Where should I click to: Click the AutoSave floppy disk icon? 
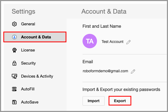coord(15,102)
